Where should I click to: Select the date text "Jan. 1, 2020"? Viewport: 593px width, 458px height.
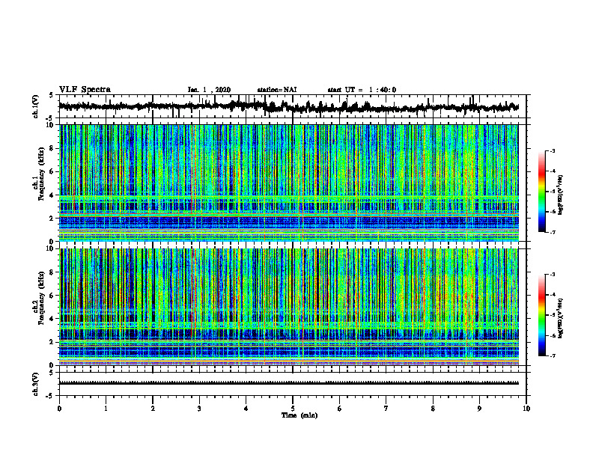point(209,90)
